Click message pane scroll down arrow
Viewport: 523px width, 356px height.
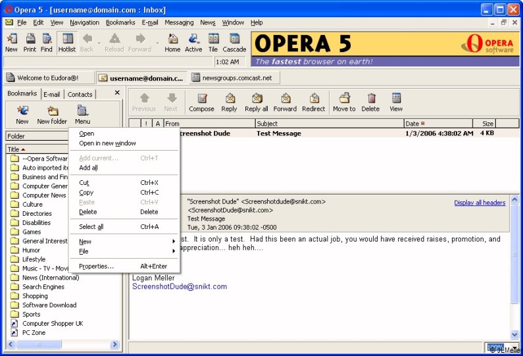(514, 334)
